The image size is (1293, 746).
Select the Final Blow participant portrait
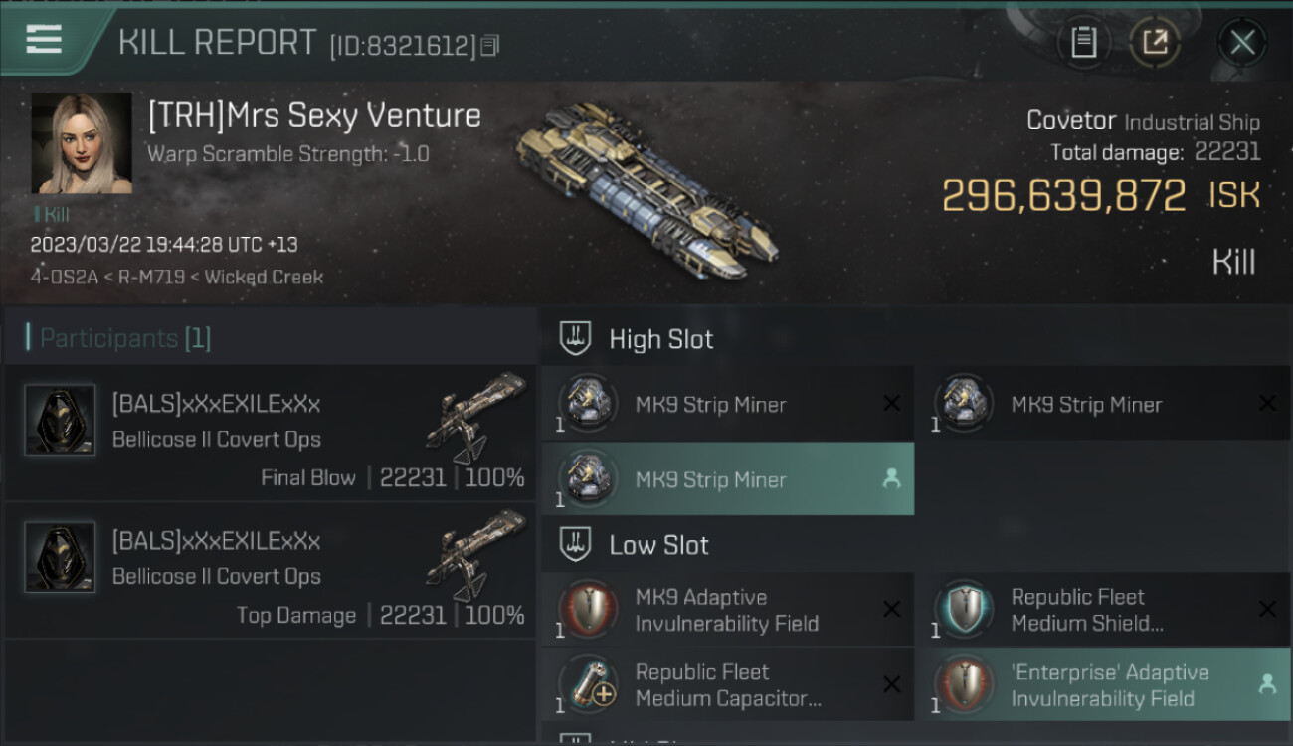(x=60, y=421)
